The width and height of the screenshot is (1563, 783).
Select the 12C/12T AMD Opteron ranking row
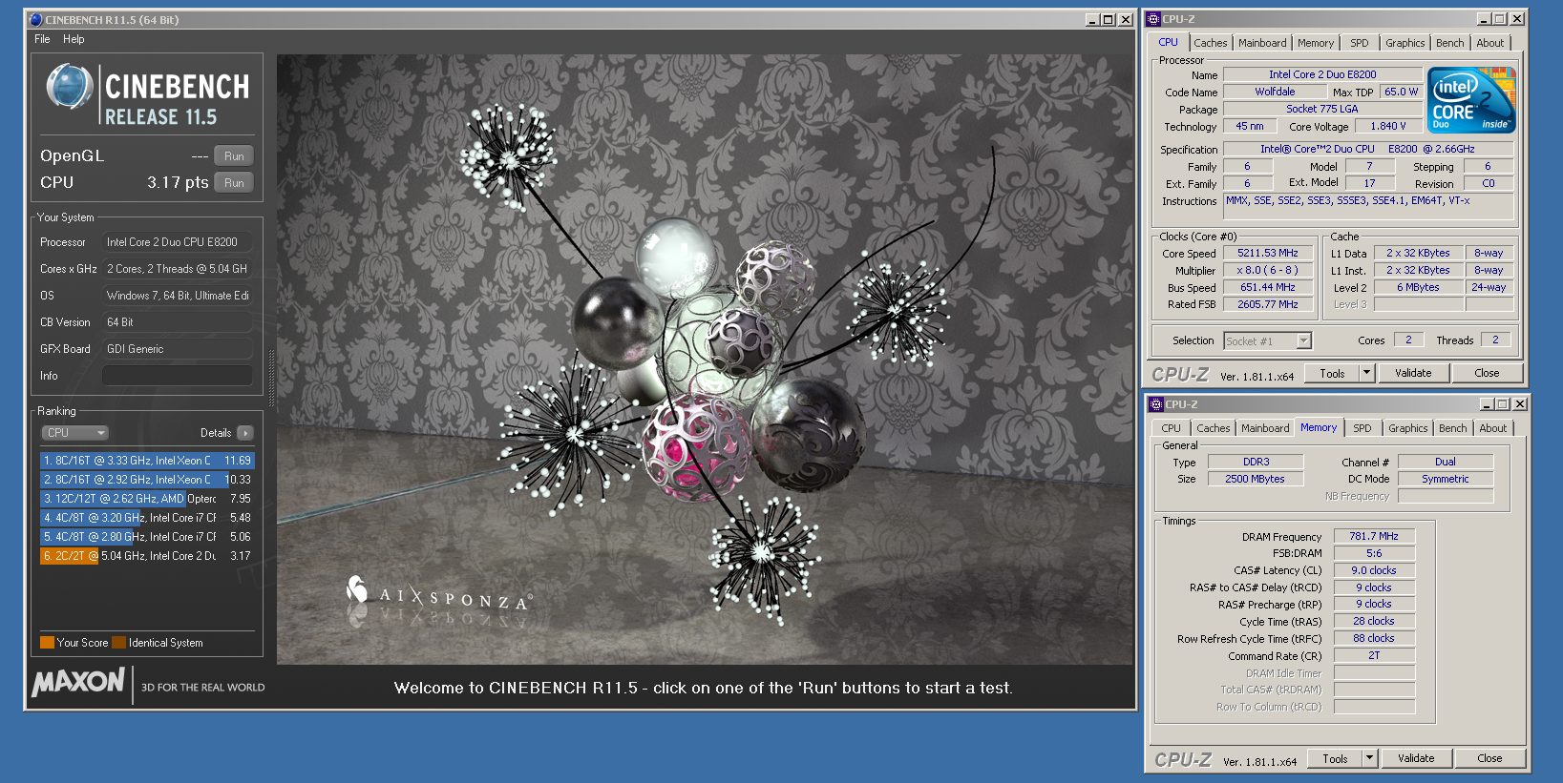(x=147, y=499)
